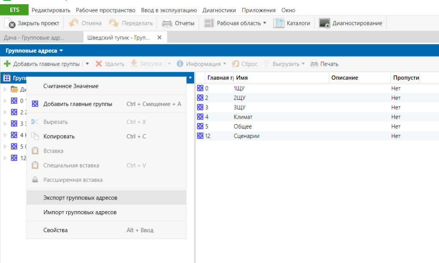Screen dimensions: 439x263
Task: Click the blue Информация info icon
Action: tap(180, 64)
